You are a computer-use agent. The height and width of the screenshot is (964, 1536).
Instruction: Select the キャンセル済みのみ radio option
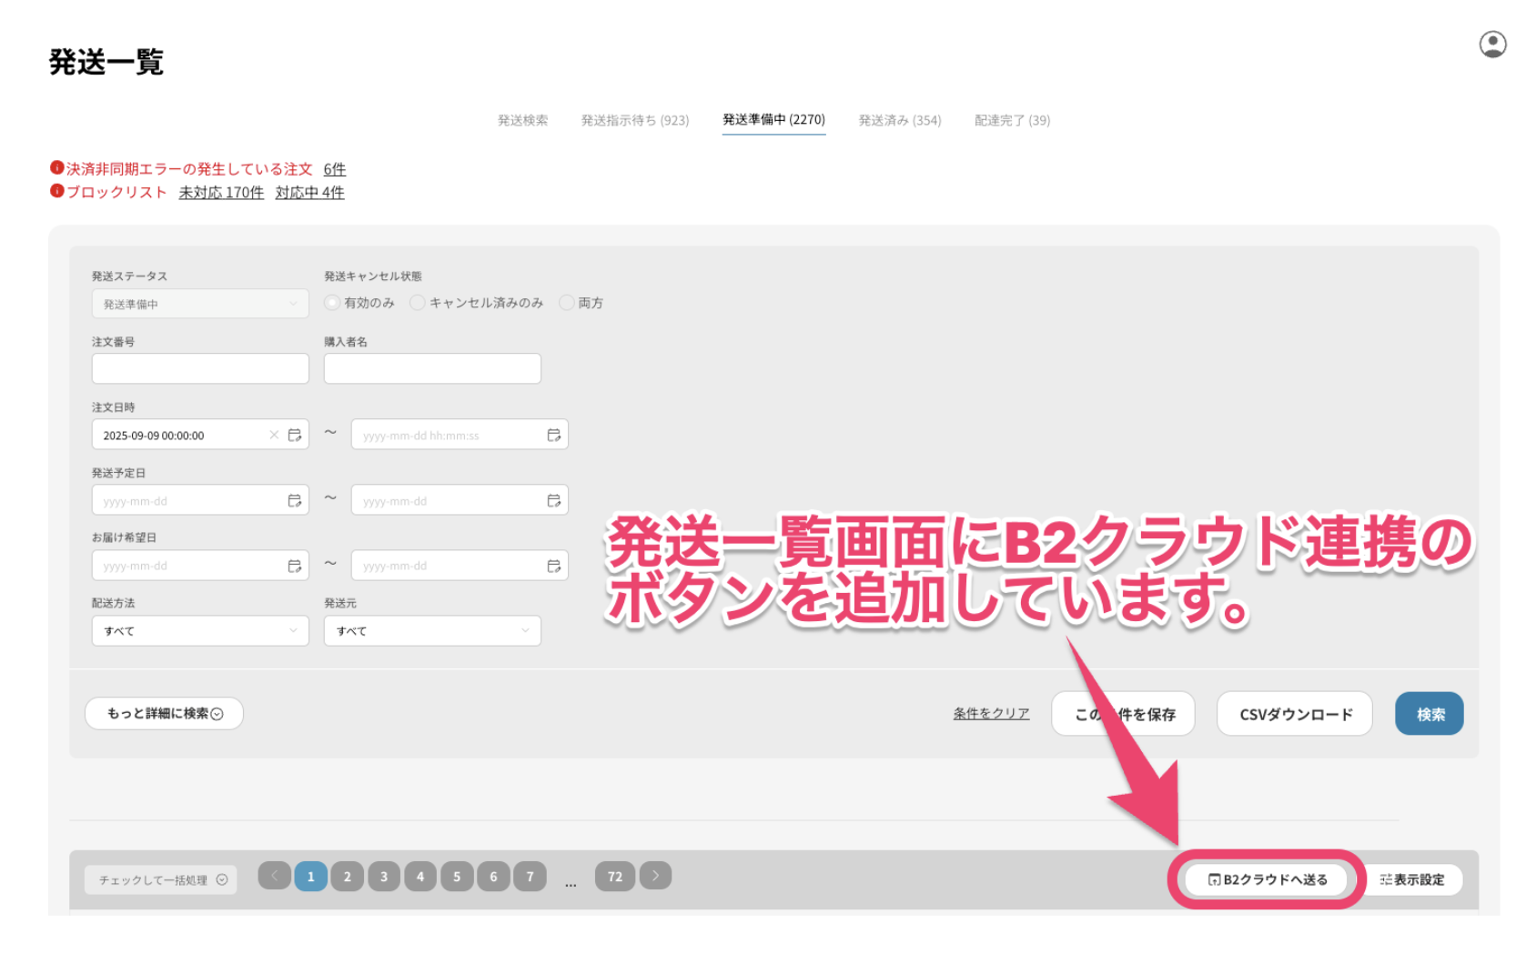[418, 303]
